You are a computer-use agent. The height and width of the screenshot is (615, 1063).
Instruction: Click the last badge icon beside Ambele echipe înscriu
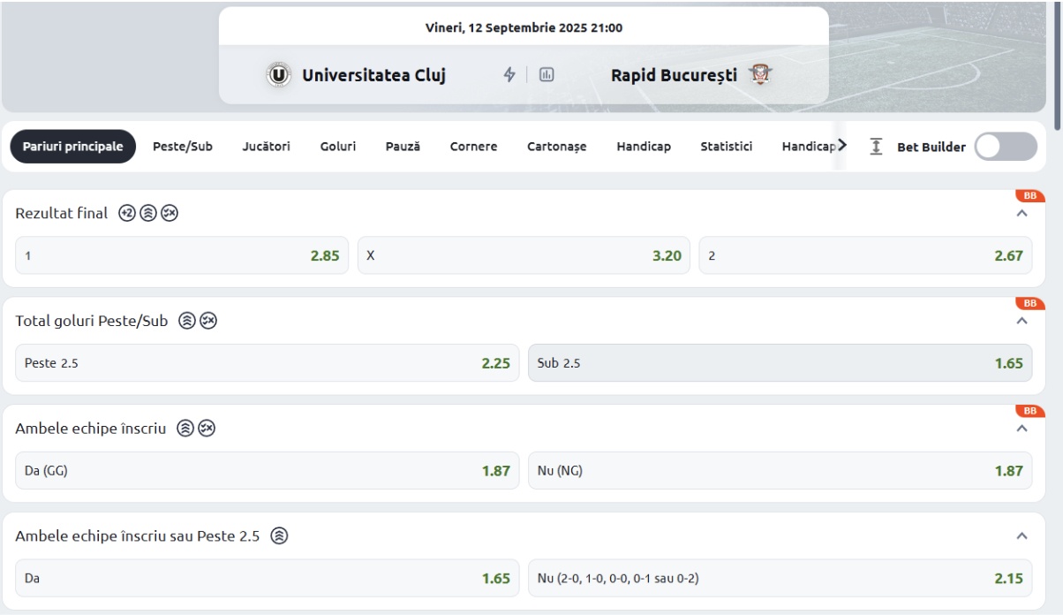coord(207,429)
